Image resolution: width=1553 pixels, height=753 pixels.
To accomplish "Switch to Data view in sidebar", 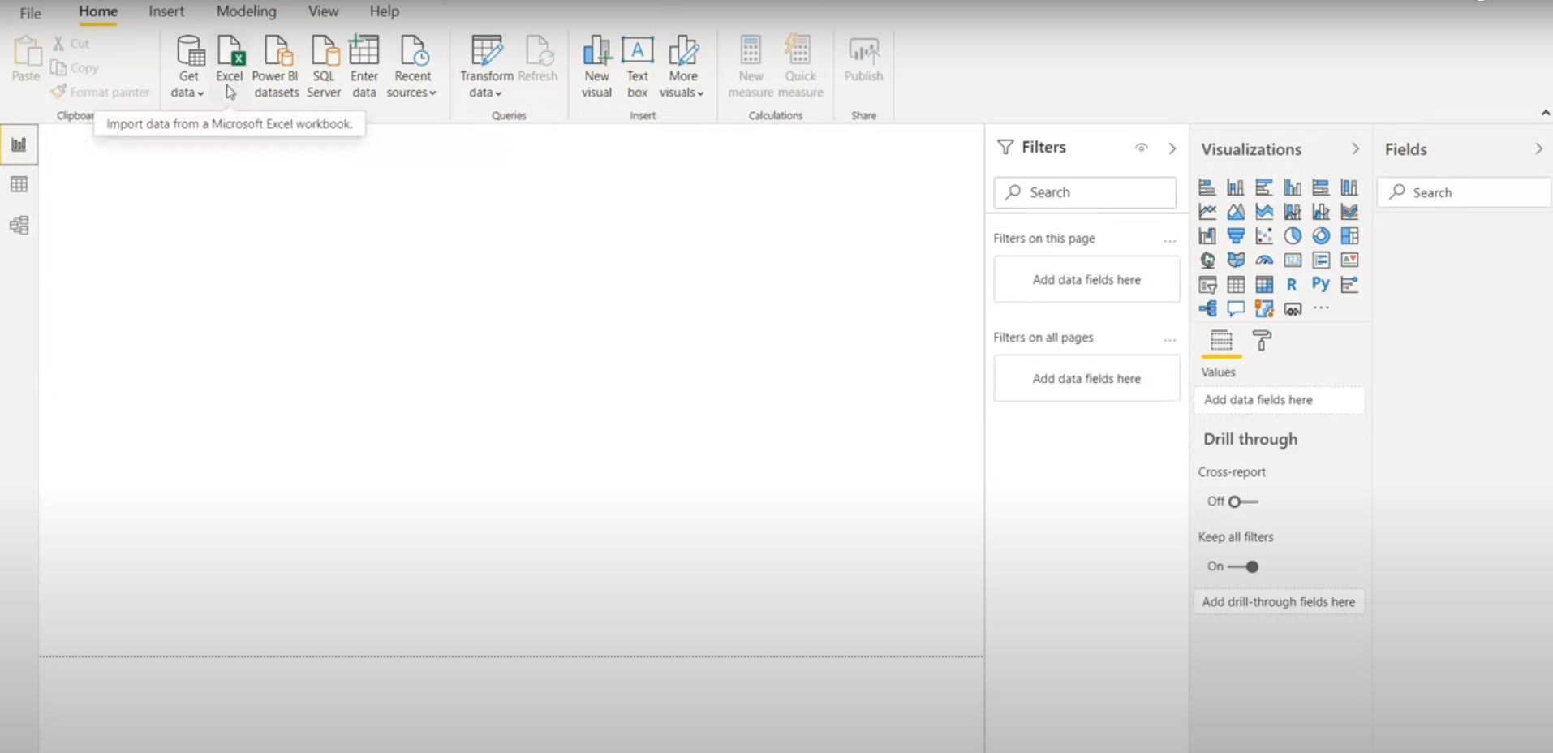I will (19, 185).
